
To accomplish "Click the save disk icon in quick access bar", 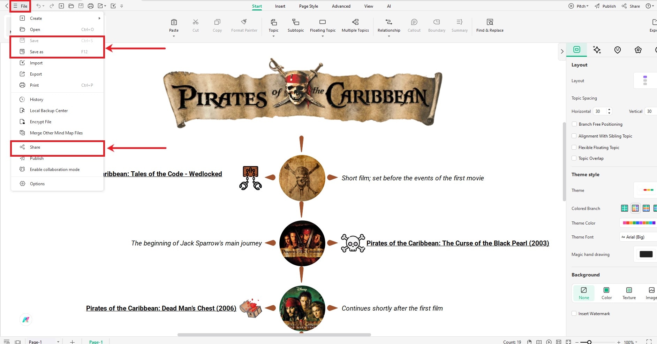I will tap(81, 6).
